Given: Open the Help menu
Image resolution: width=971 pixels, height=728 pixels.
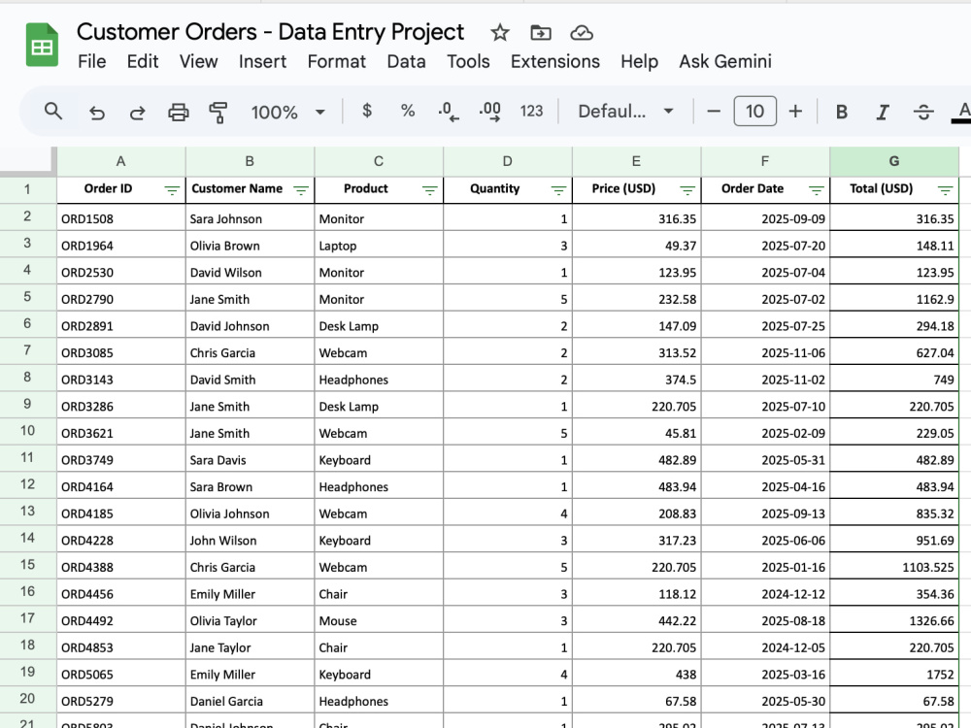Looking at the screenshot, I should (639, 61).
